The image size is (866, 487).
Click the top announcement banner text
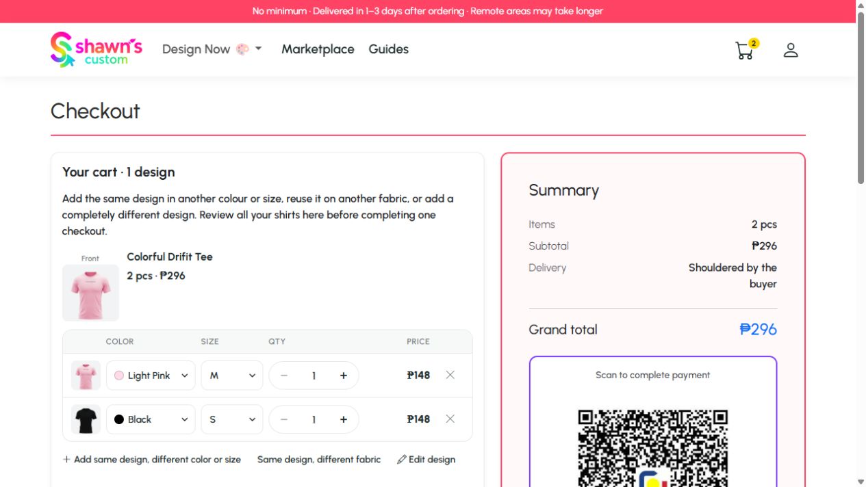tap(428, 11)
